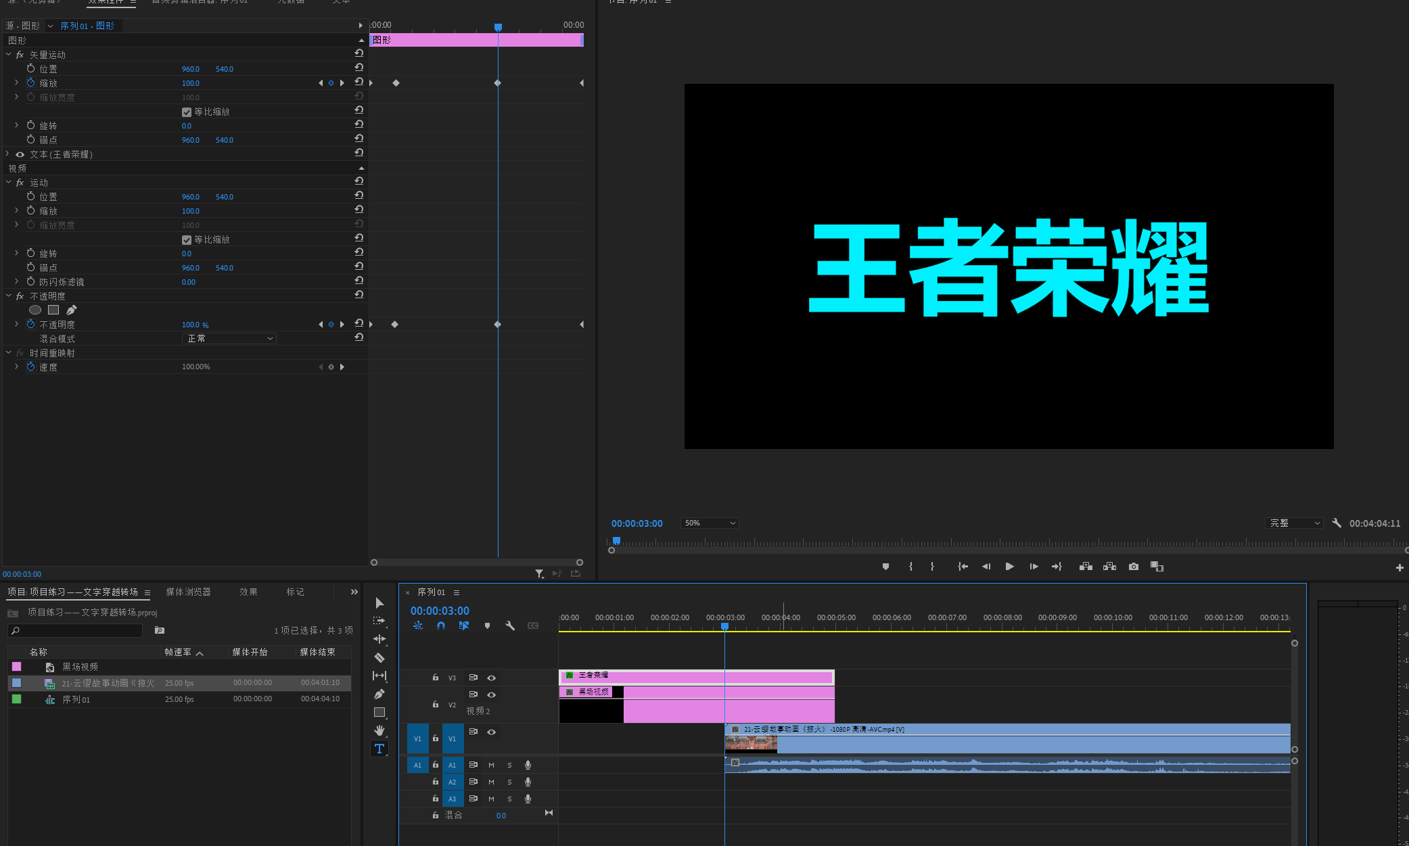Toggle snap magnet in timeline
1409x846 pixels.
[x=441, y=626]
